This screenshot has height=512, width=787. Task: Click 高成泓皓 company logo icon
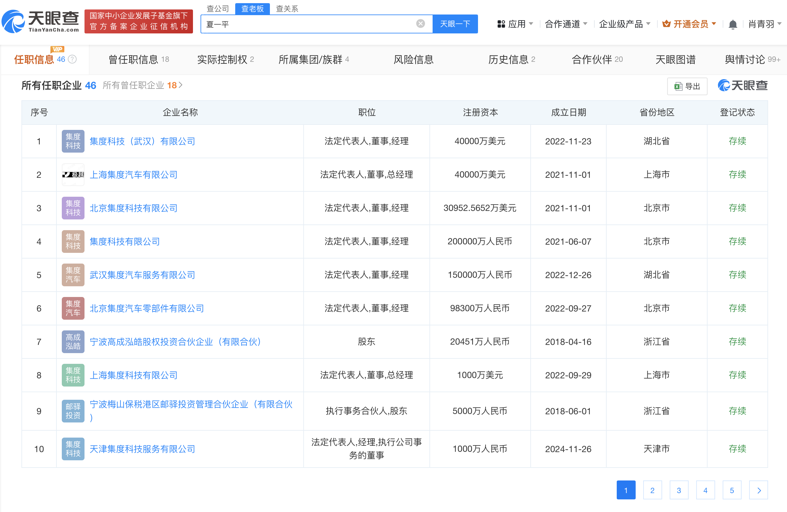coord(73,341)
